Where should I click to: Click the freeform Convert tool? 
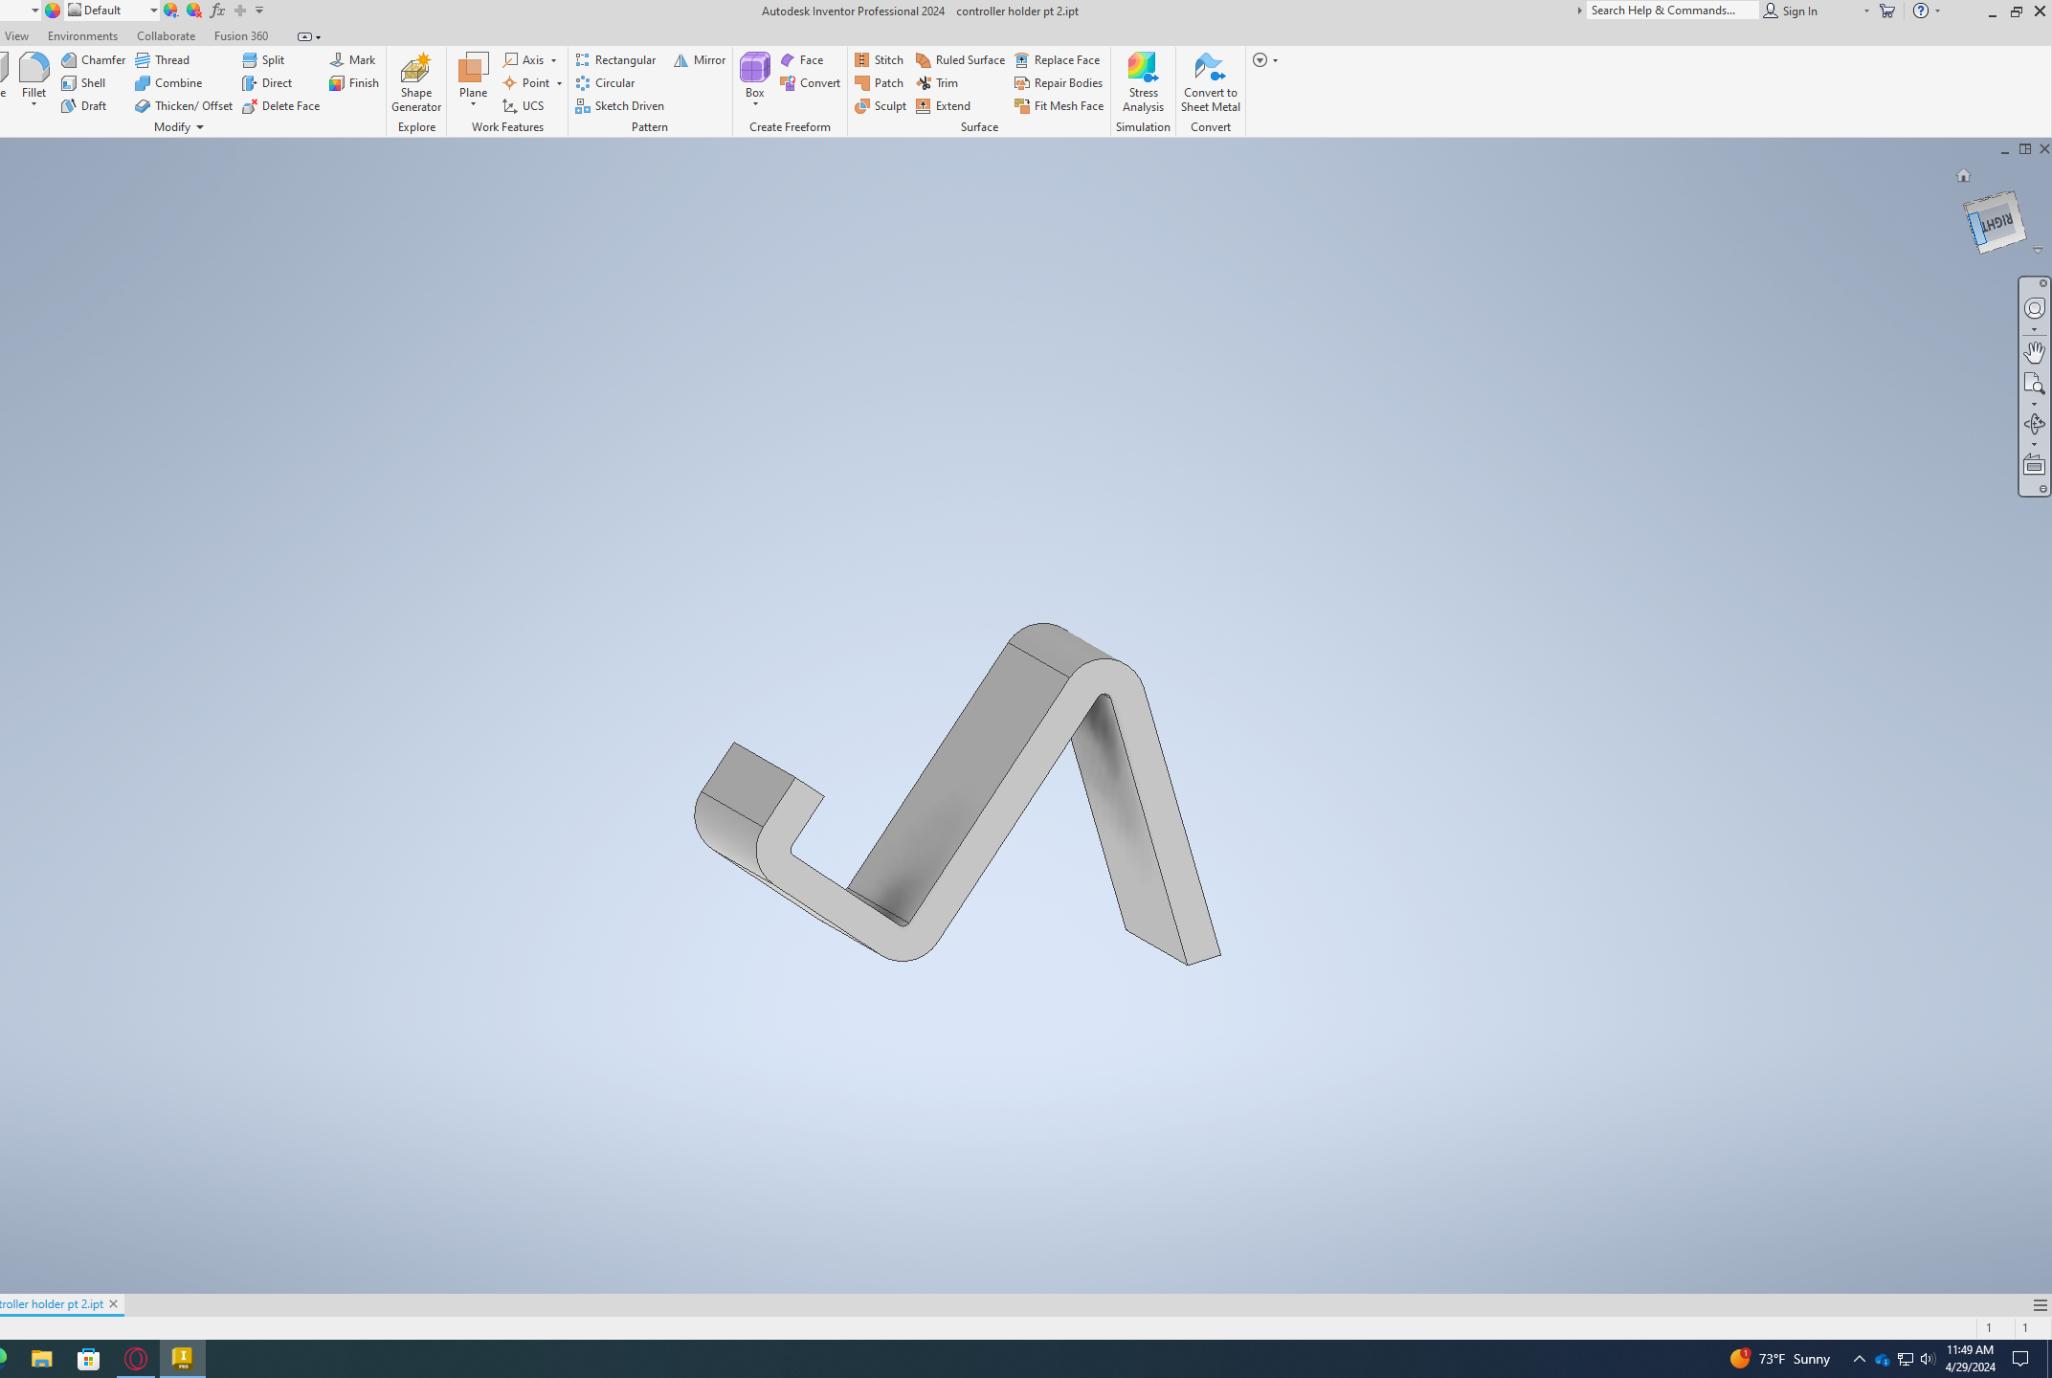[811, 82]
